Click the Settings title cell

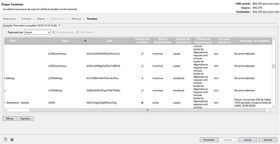[x=9, y=78]
